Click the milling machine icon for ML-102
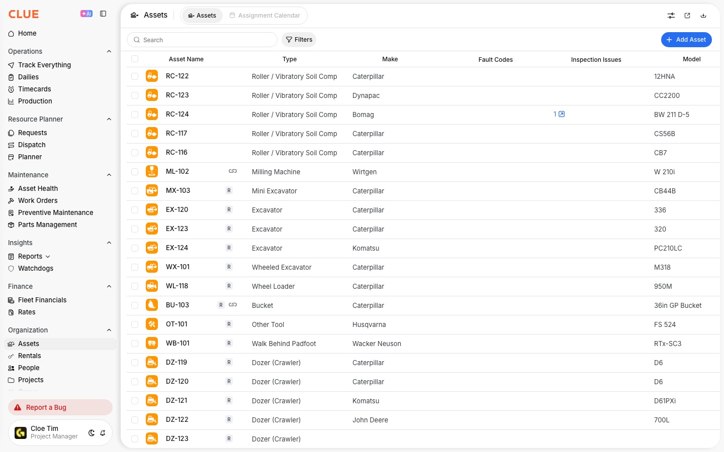The width and height of the screenshot is (724, 452). [x=152, y=172]
